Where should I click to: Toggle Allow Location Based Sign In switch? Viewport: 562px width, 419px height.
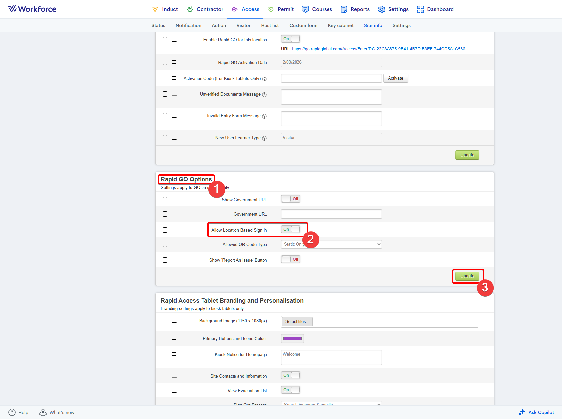(x=291, y=229)
